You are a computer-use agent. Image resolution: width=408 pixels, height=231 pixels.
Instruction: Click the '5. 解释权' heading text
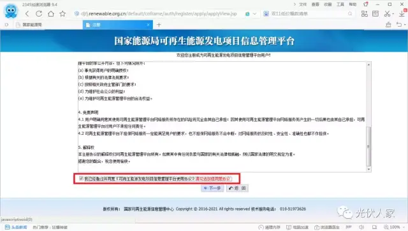click(x=86, y=148)
